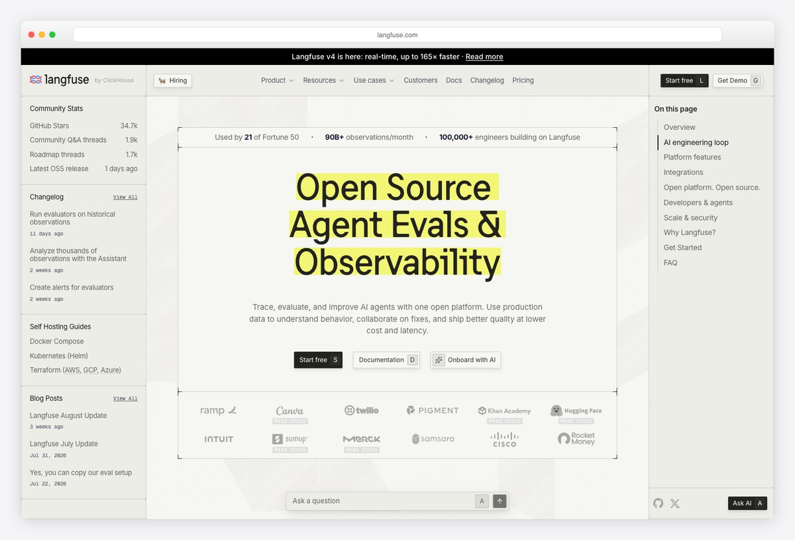
Task: Click the sparkle icon in Onboard with AI
Action: (439, 360)
